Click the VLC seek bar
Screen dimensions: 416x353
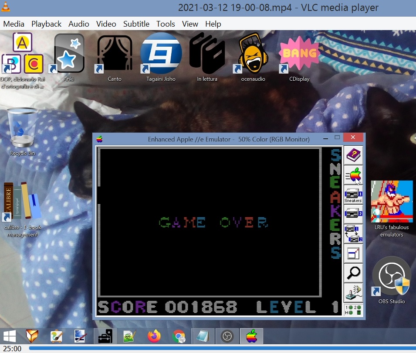pos(218,349)
